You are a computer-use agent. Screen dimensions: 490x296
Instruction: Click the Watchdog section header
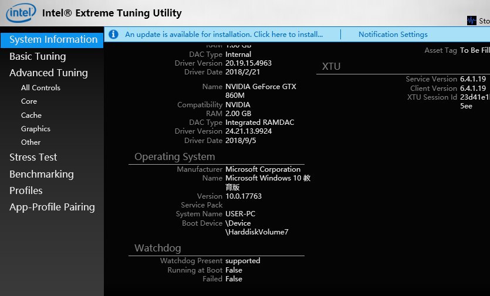[157, 249]
